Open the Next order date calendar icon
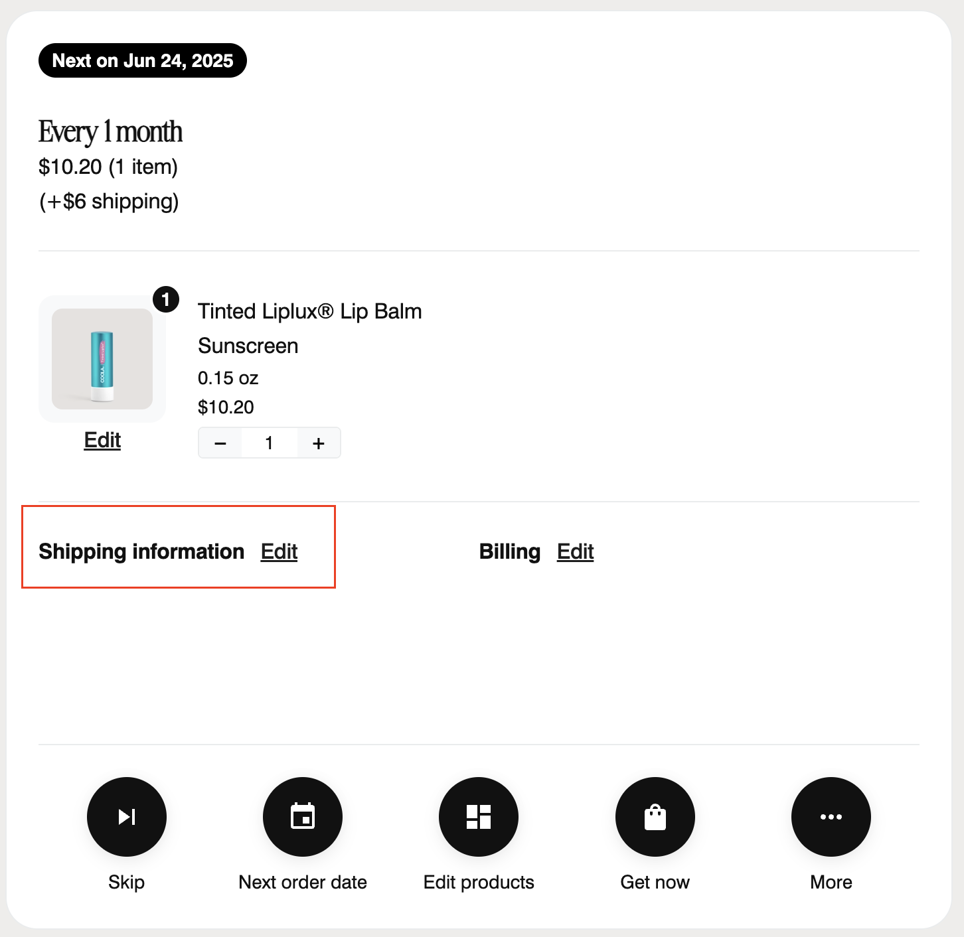964x937 pixels. click(303, 816)
